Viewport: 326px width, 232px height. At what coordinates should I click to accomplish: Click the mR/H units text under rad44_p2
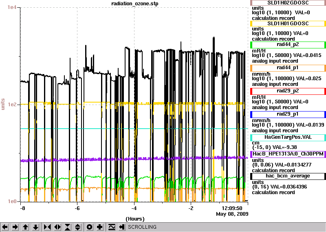pos(259,51)
